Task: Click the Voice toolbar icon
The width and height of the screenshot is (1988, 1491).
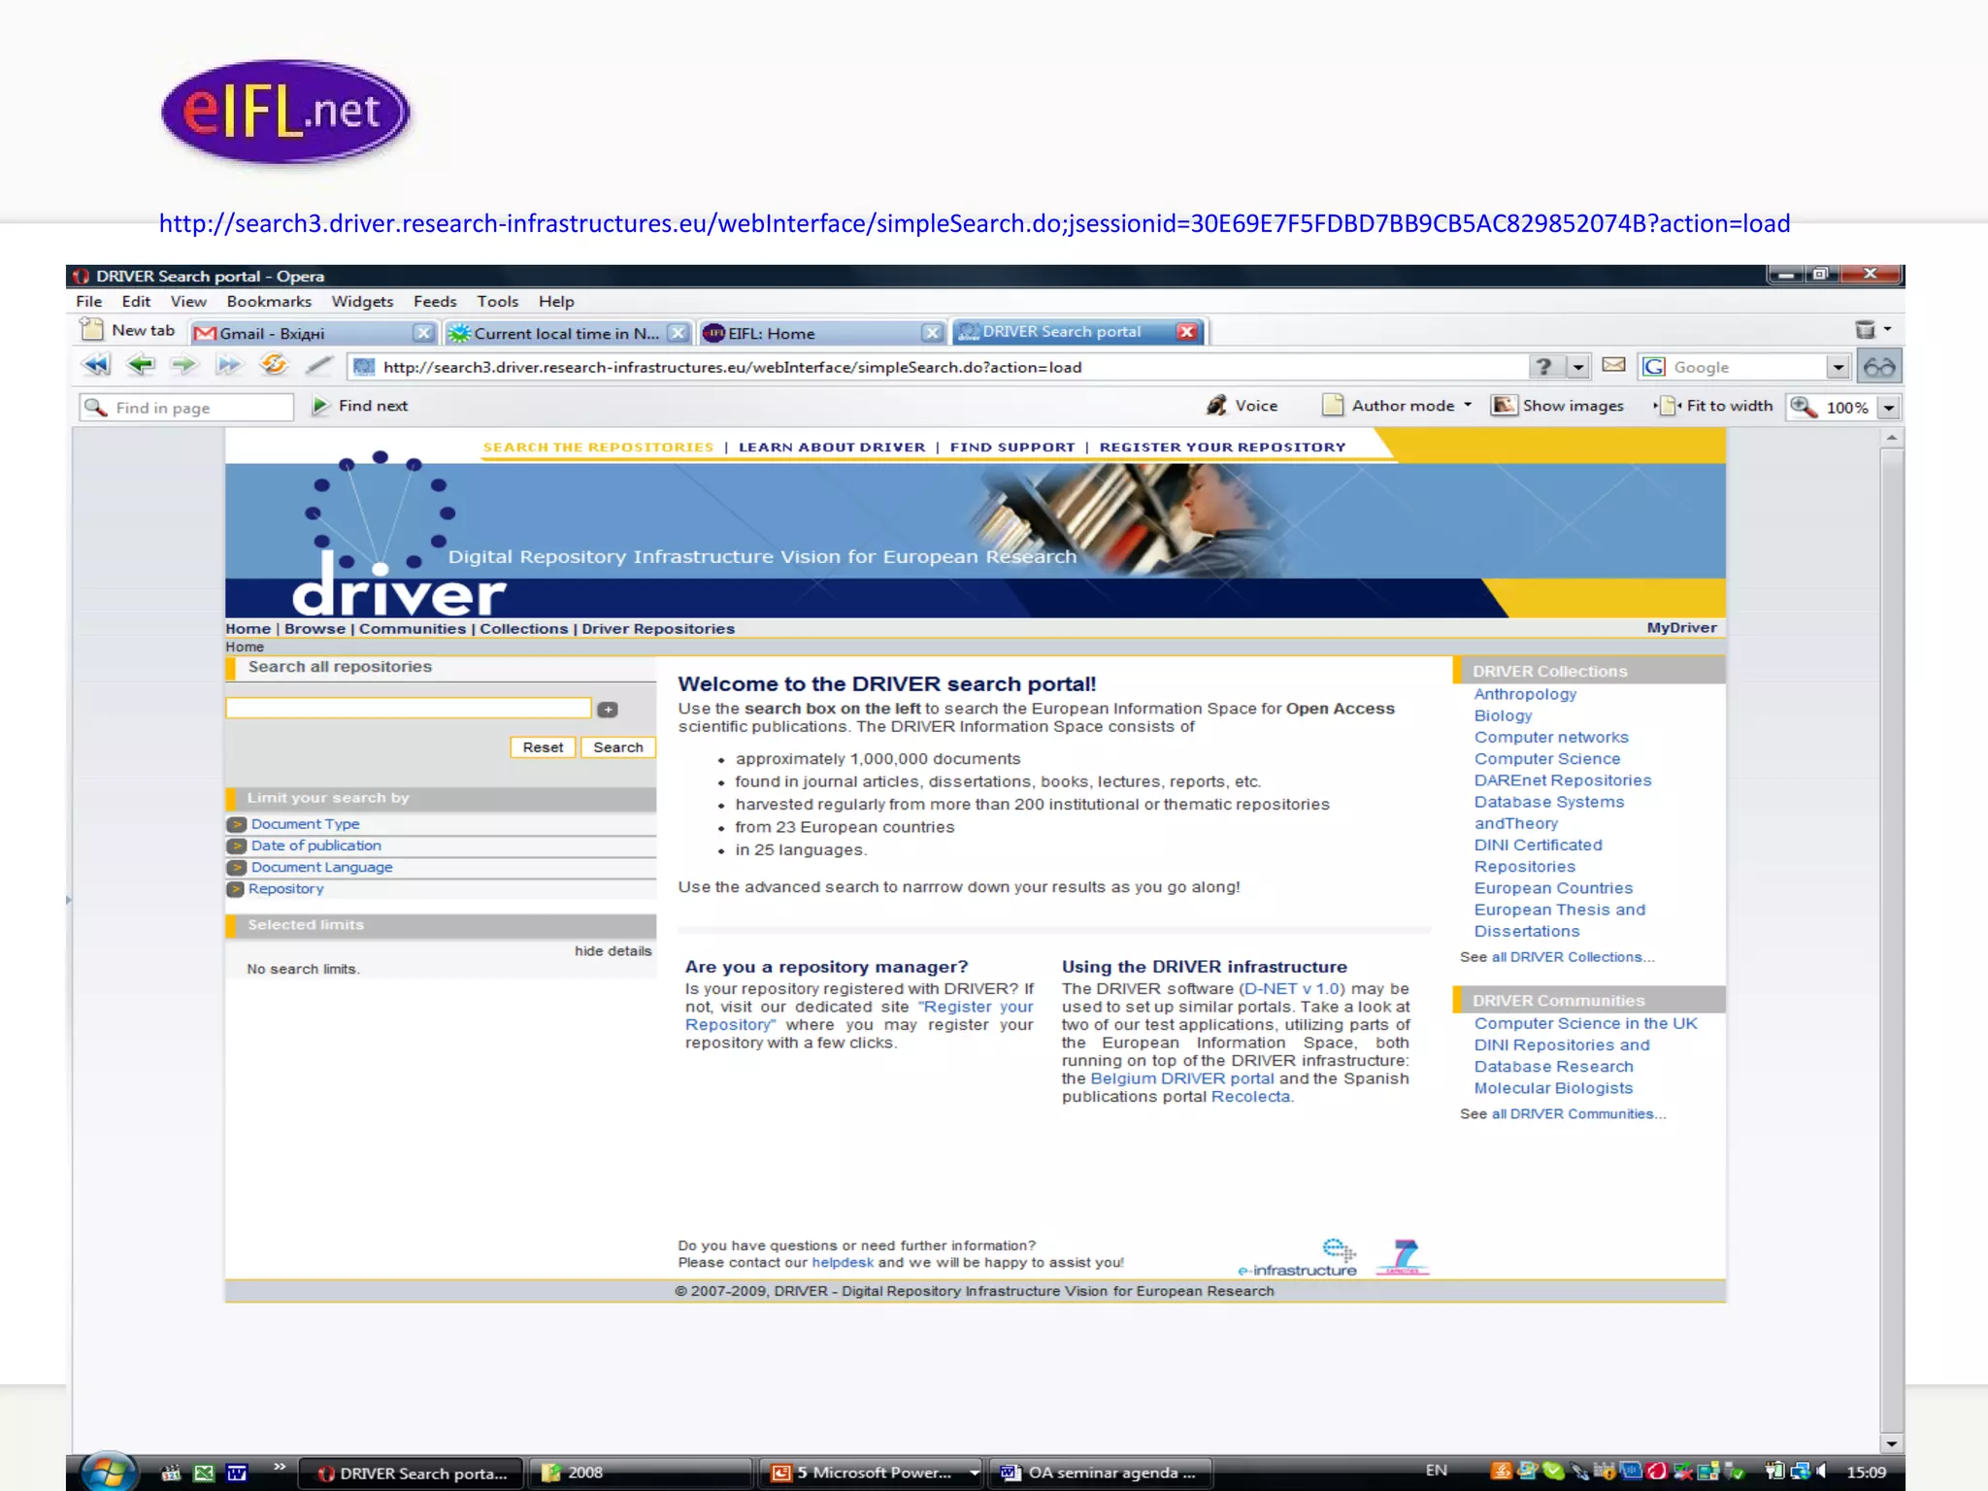Action: coord(1216,406)
